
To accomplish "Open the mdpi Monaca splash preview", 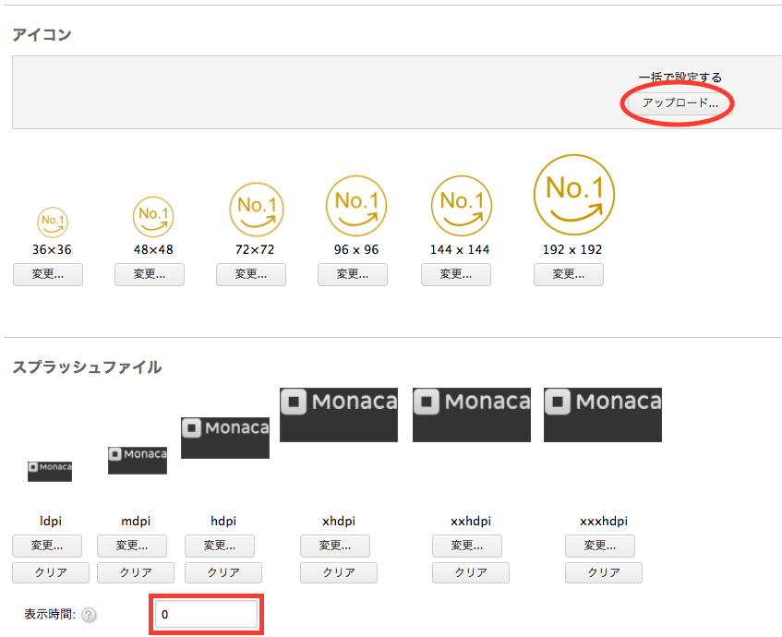I will (x=138, y=461).
